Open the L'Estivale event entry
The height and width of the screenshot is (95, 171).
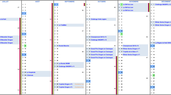(30, 75)
